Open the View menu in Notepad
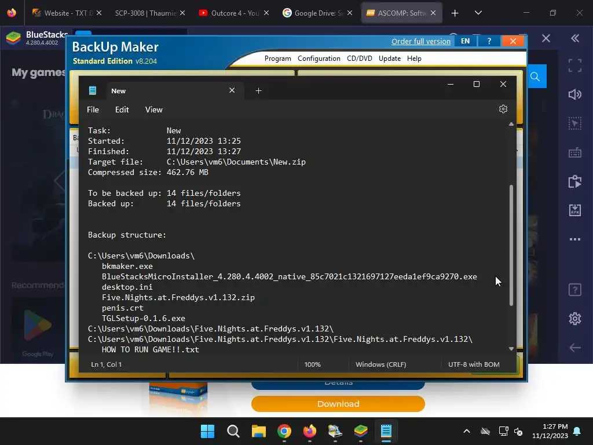This screenshot has height=445, width=593. [153, 110]
